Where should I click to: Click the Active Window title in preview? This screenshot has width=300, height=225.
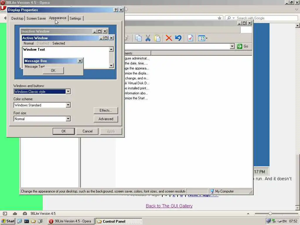click(x=35, y=38)
